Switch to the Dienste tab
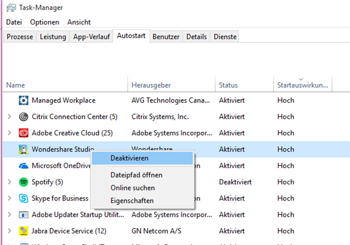The width and height of the screenshot is (350, 245). 225,37
